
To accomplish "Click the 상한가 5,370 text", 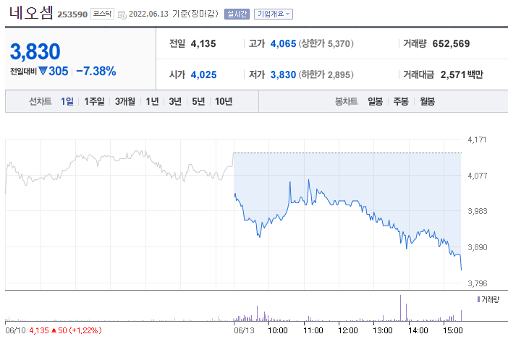I will [326, 43].
